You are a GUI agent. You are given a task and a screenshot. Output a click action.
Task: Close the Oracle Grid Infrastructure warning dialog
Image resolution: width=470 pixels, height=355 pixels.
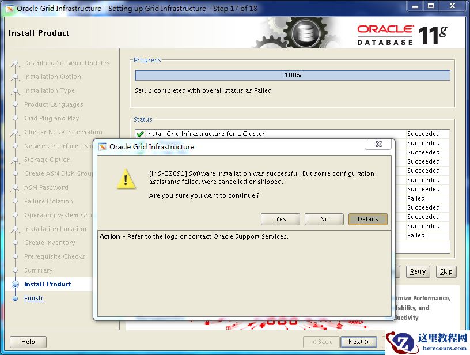(x=378, y=144)
